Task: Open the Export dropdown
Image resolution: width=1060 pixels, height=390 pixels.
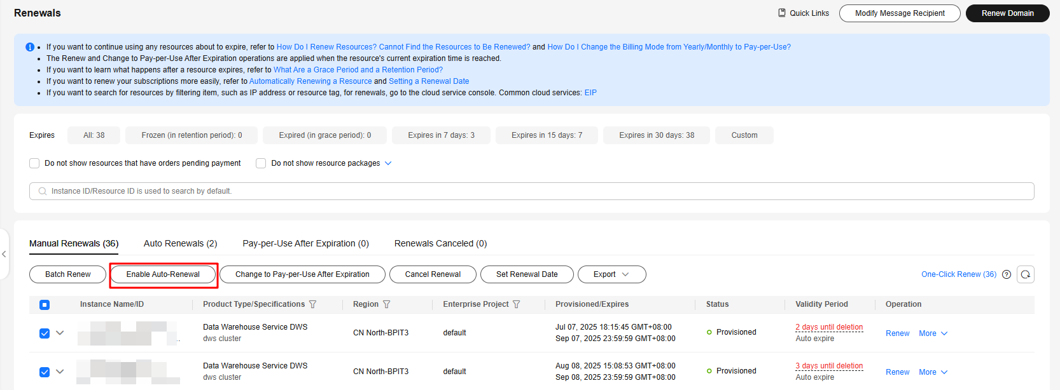Action: 611,274
